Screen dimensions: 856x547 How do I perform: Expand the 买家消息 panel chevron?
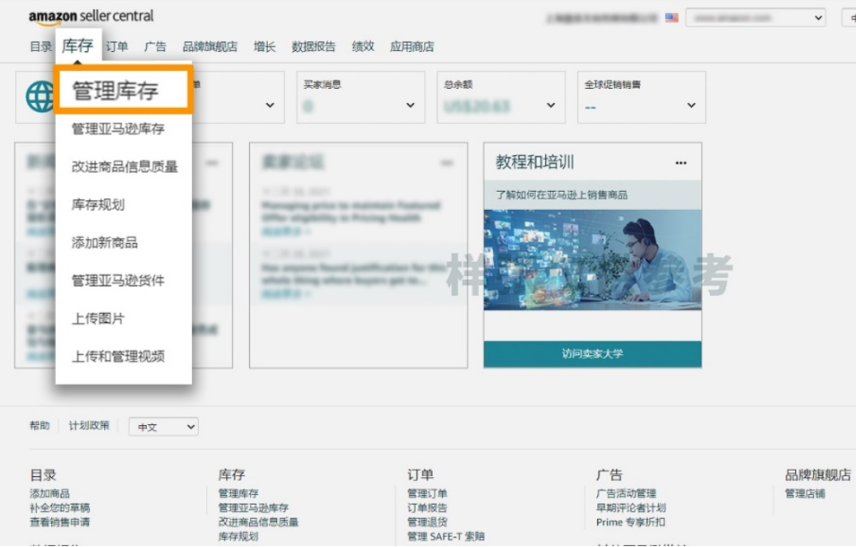point(409,105)
